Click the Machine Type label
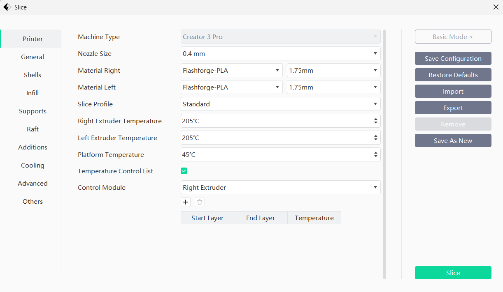 click(x=99, y=37)
